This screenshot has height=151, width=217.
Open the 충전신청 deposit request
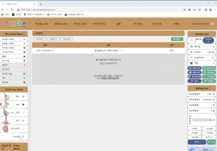click(x=195, y=68)
